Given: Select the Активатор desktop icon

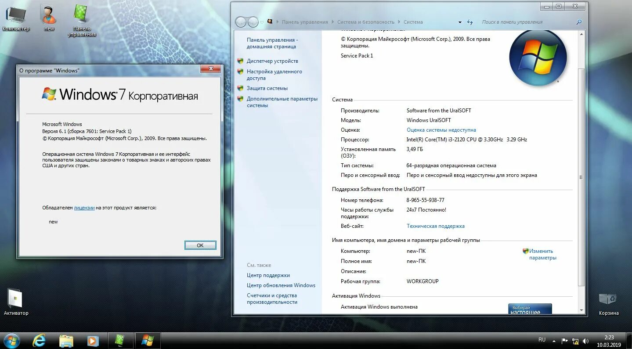Looking at the screenshot, I should coord(16,302).
